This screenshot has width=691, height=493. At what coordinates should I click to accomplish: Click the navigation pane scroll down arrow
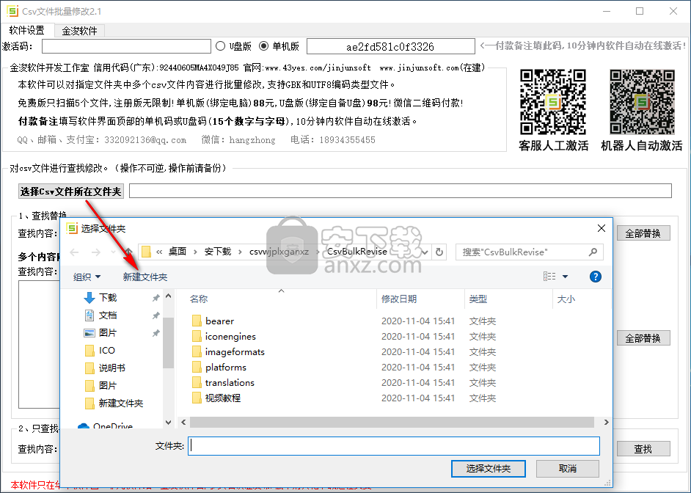pyautogui.click(x=168, y=422)
